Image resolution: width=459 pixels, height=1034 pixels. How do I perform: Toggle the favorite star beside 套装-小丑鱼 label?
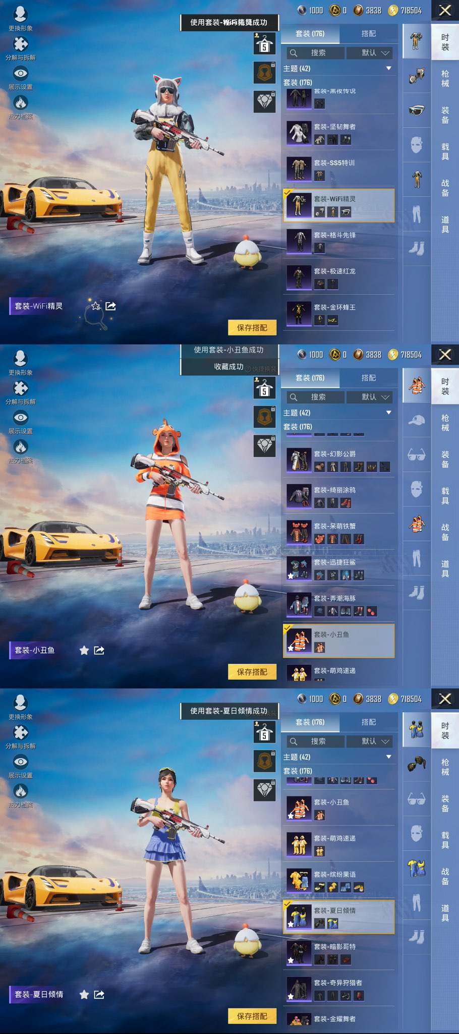(84, 650)
